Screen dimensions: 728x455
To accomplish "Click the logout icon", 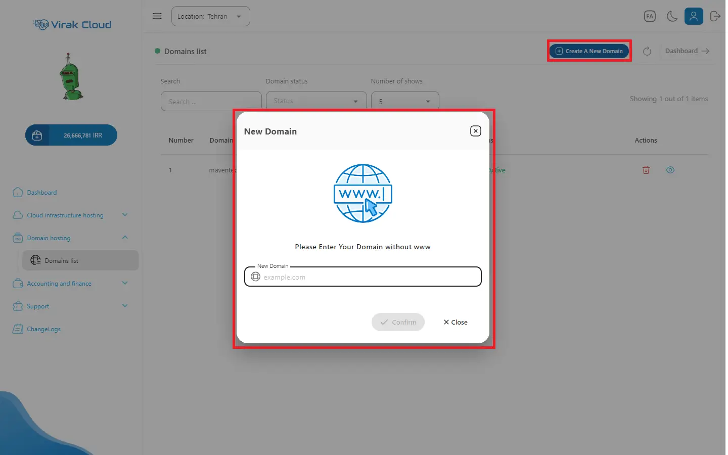I will (x=715, y=16).
